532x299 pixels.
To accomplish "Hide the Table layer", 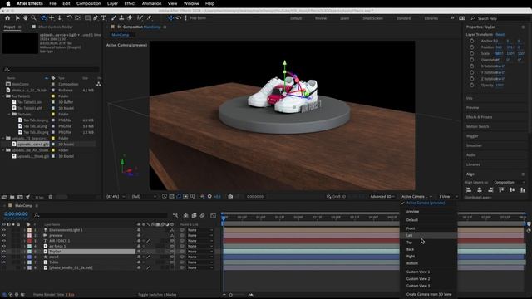I will click(x=4, y=262).
